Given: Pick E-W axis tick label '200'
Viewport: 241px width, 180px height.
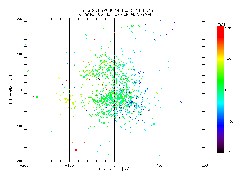Looking at the screenshot, I should coord(205,165).
